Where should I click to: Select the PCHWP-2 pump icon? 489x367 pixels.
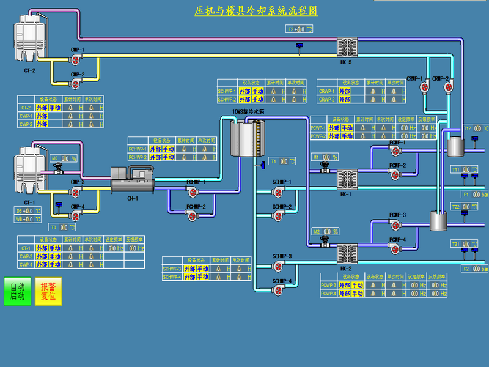[193, 215]
